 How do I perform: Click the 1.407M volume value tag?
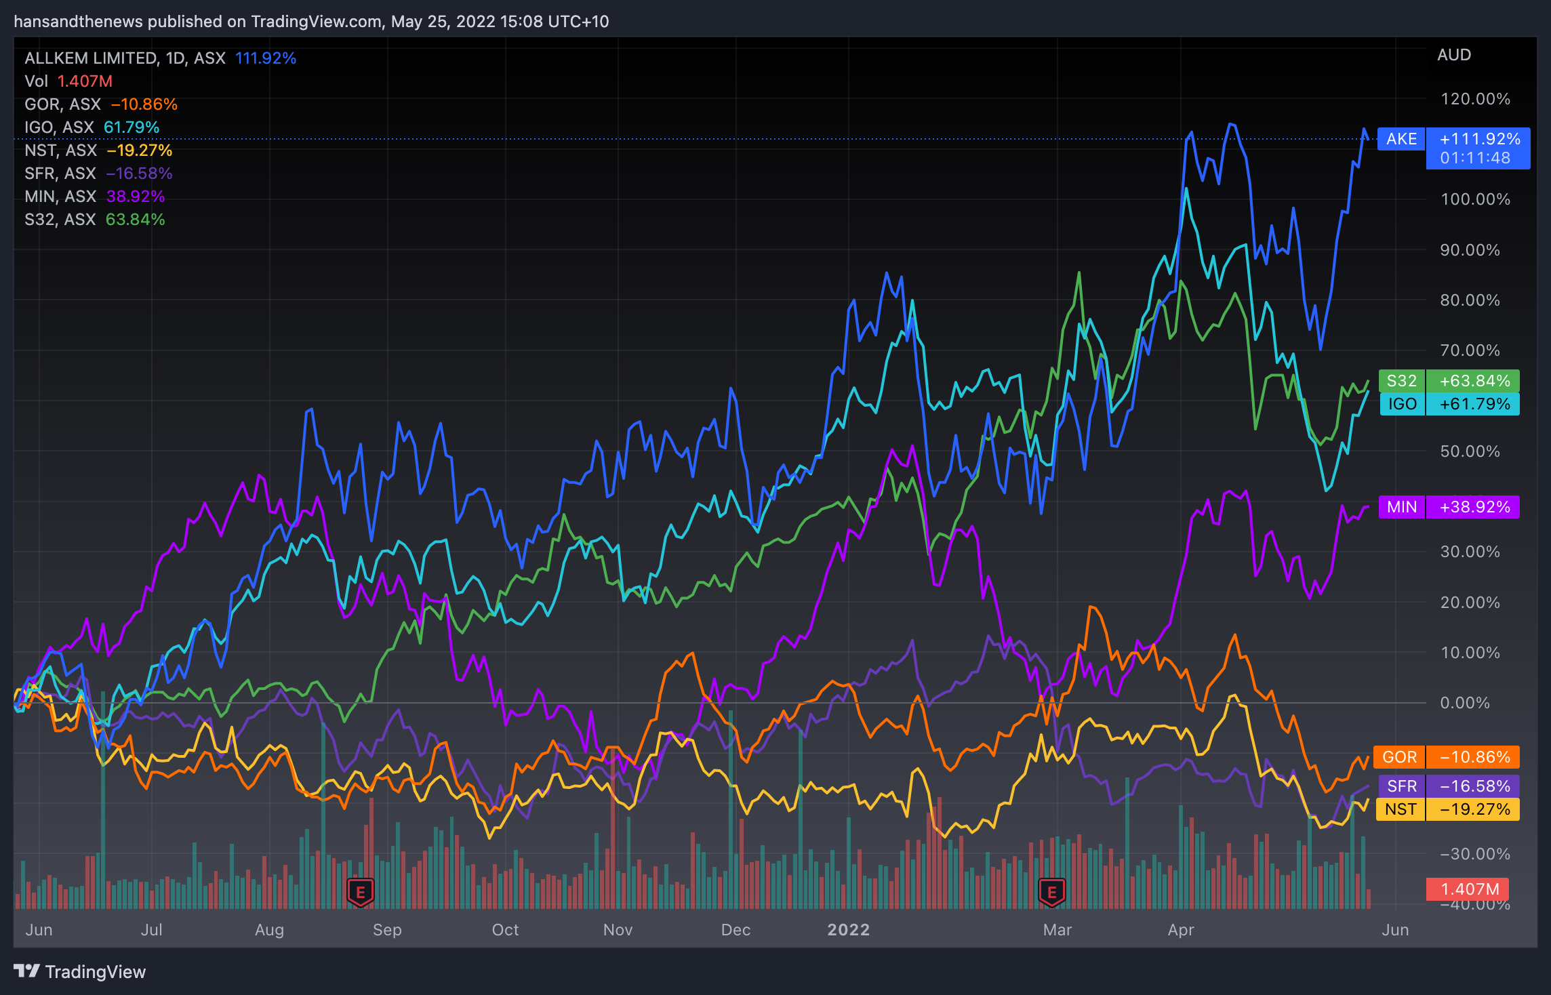1468,889
